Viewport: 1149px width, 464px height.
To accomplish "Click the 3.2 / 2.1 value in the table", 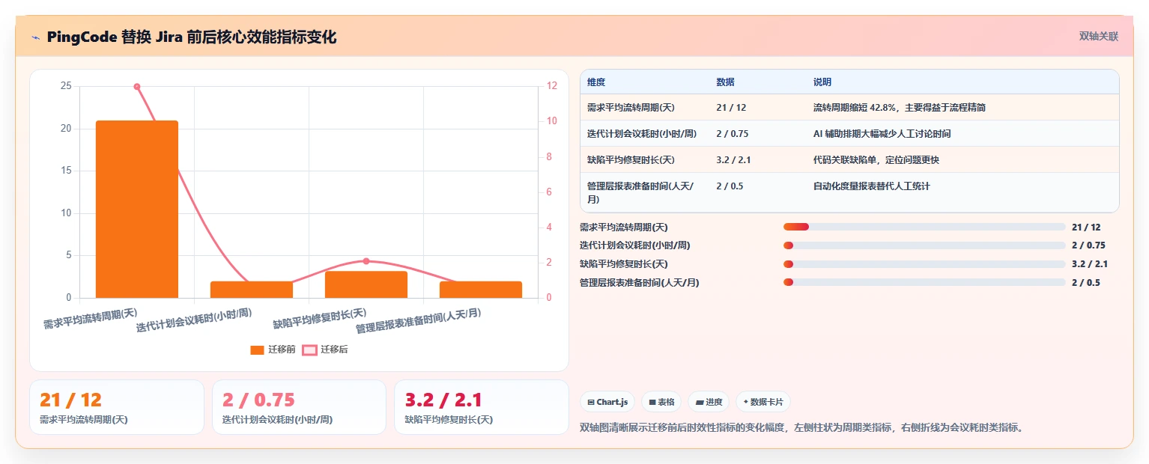I will [733, 160].
